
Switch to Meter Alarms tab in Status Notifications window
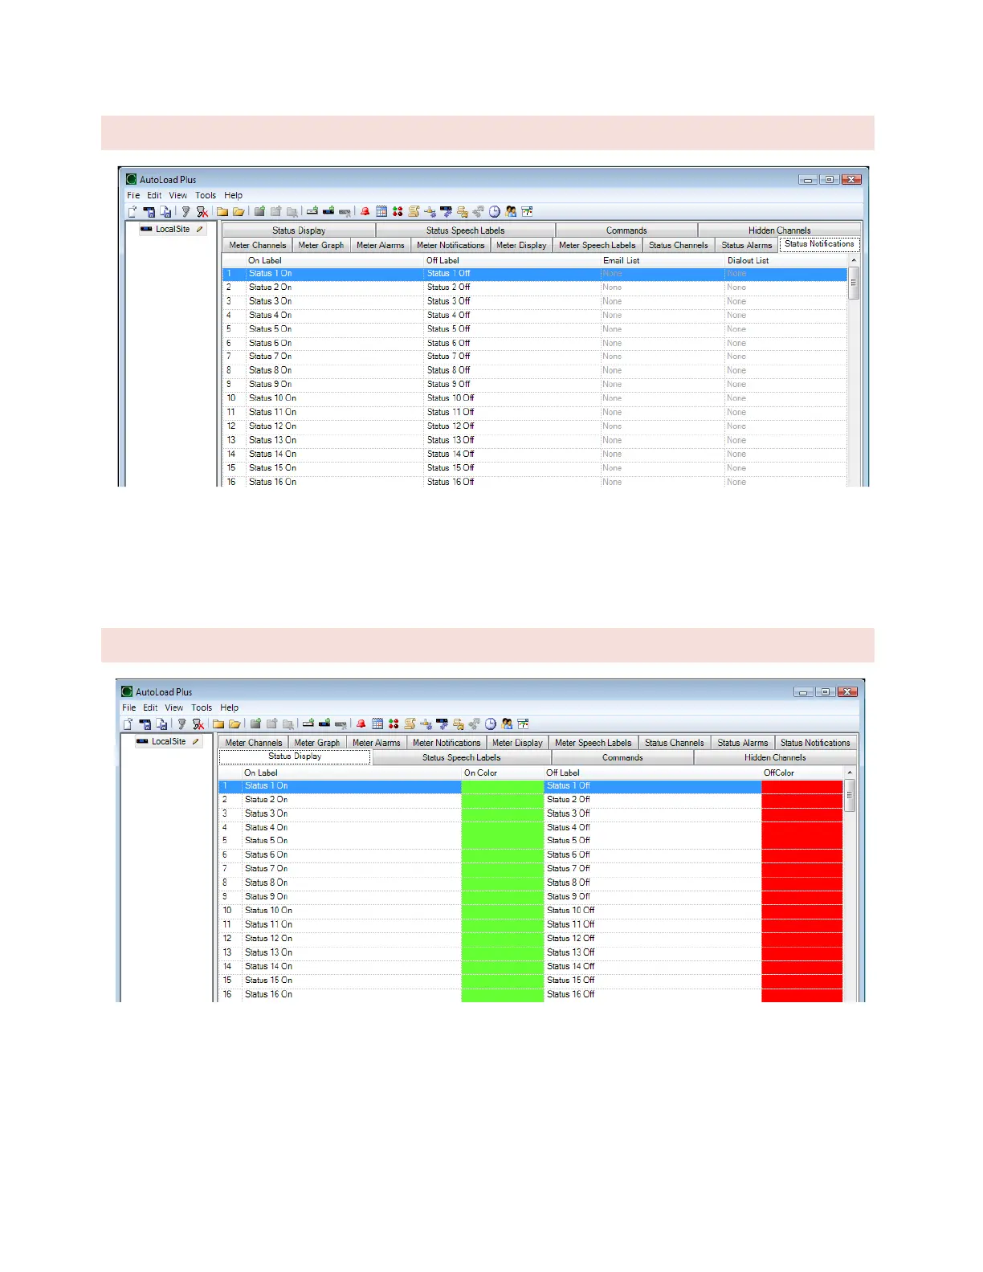pyautogui.click(x=381, y=245)
